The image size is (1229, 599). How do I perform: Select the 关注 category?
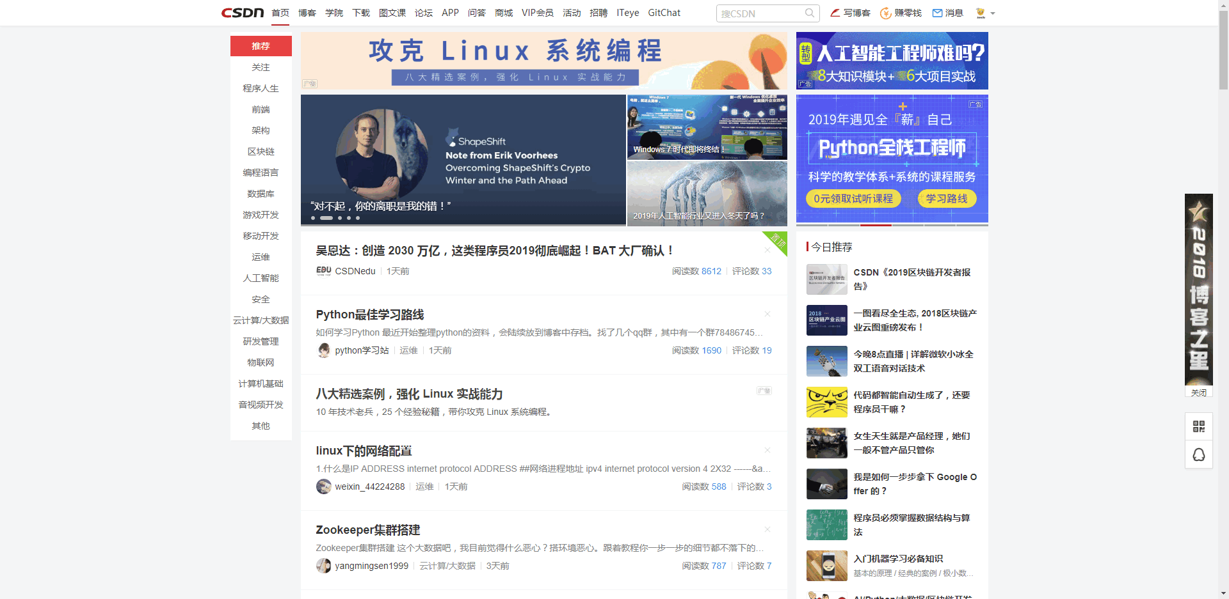coord(261,67)
